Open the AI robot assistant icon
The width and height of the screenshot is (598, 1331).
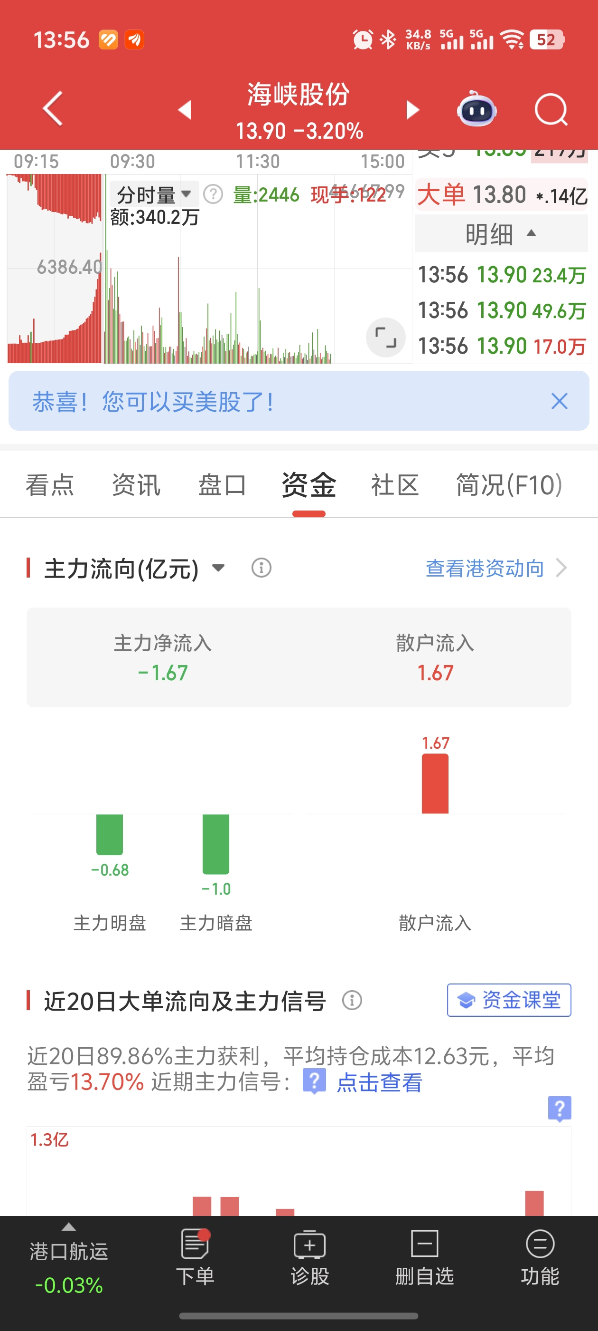point(476,109)
